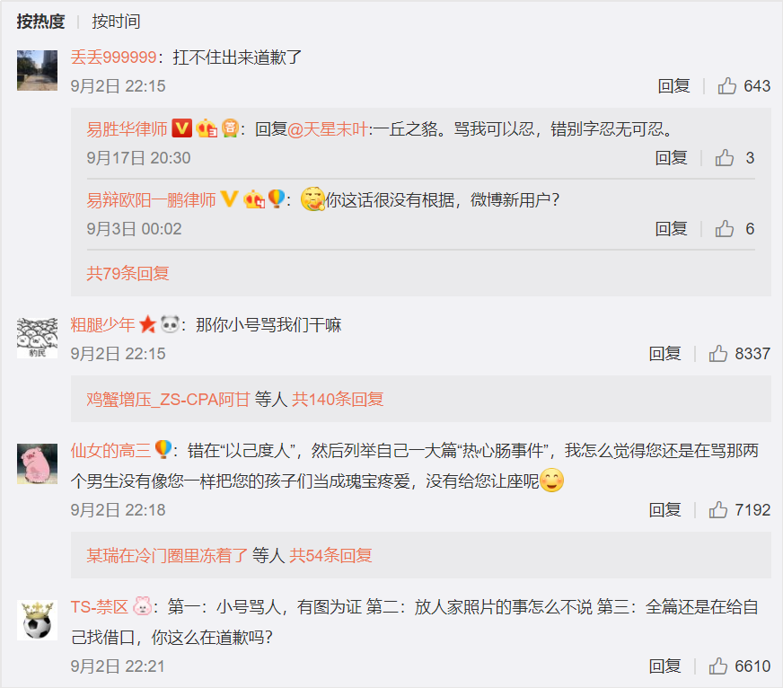Expand the 54 replies thread
The height and width of the screenshot is (688, 783).
[x=330, y=555]
